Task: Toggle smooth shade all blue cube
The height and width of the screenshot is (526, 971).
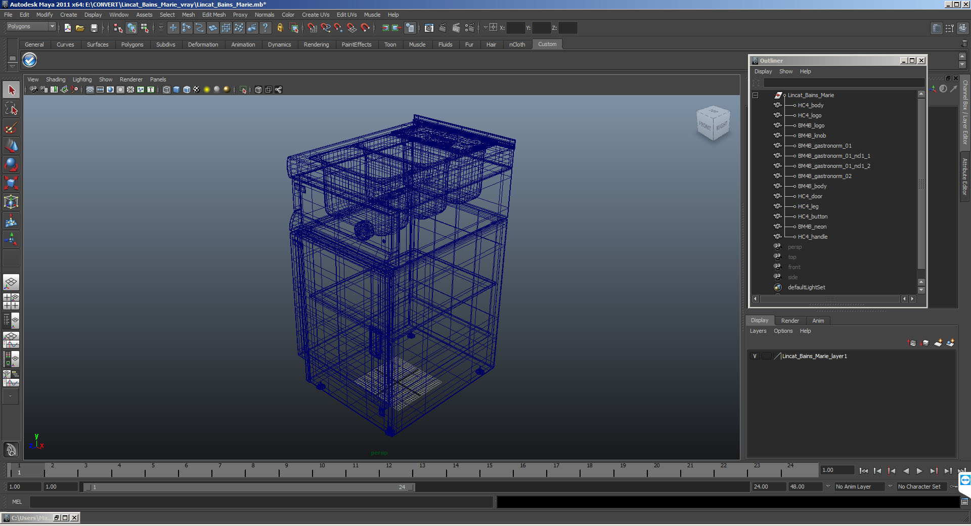Action: [176, 90]
